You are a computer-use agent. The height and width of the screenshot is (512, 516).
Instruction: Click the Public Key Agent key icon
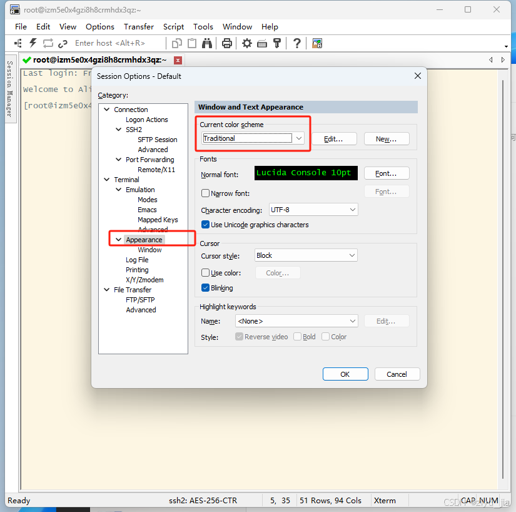[277, 43]
